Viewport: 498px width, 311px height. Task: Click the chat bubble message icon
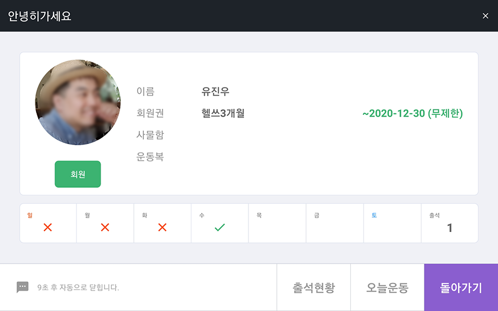pyautogui.click(x=23, y=287)
